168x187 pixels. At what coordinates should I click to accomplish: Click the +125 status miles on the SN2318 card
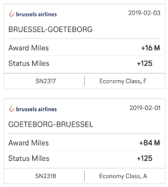[x=144, y=159]
